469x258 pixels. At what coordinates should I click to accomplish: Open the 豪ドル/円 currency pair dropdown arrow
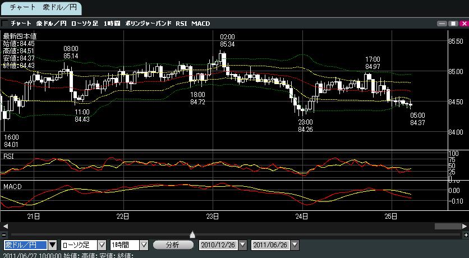tap(53, 245)
